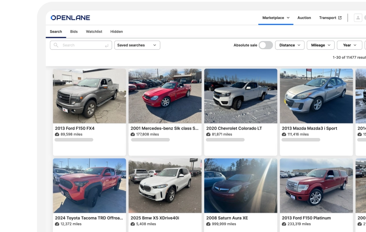Open the 2008 Saturn Aura XE listing title
The image size is (366, 232).
227,218
